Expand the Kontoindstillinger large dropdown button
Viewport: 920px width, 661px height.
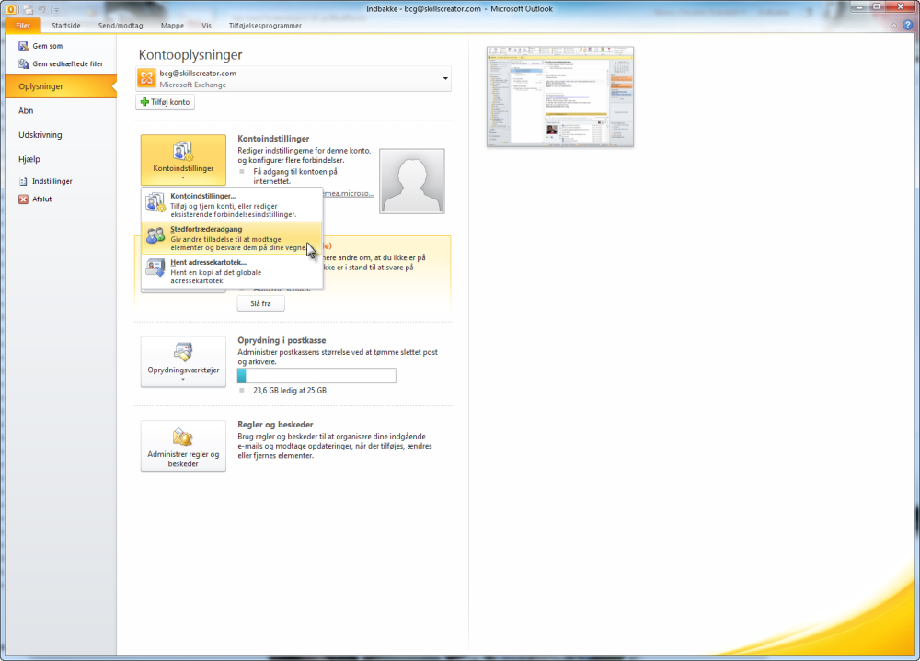(183, 160)
